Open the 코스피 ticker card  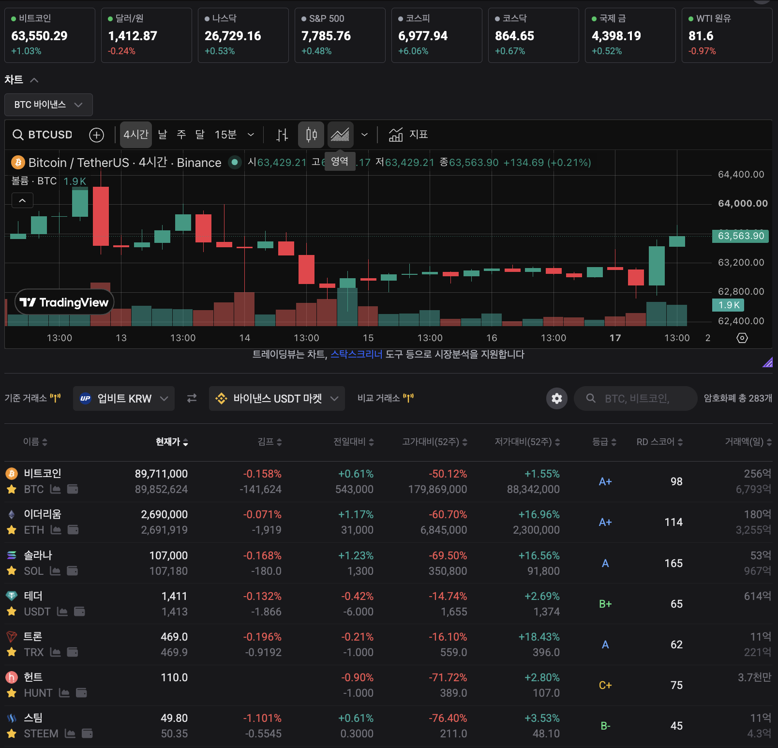click(x=437, y=35)
